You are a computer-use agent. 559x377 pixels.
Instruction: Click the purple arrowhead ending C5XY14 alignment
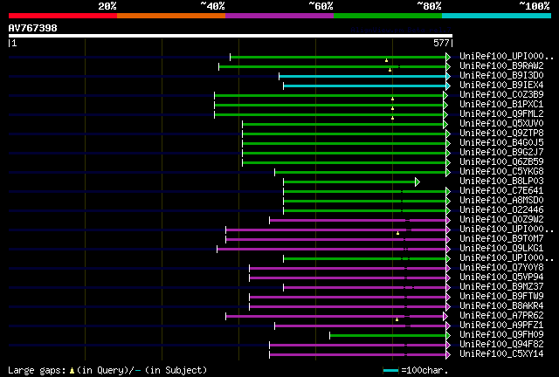pyautogui.click(x=448, y=355)
